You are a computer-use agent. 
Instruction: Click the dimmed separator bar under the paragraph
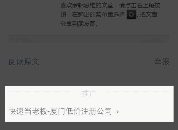89,39
